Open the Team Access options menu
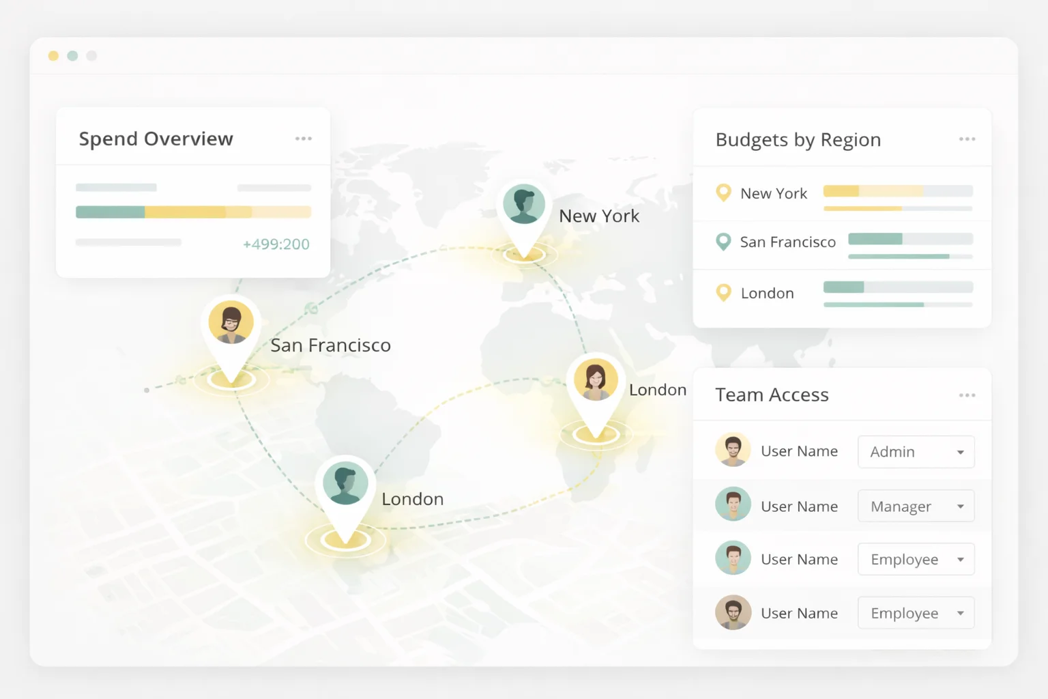Image resolution: width=1048 pixels, height=699 pixels. 967,395
